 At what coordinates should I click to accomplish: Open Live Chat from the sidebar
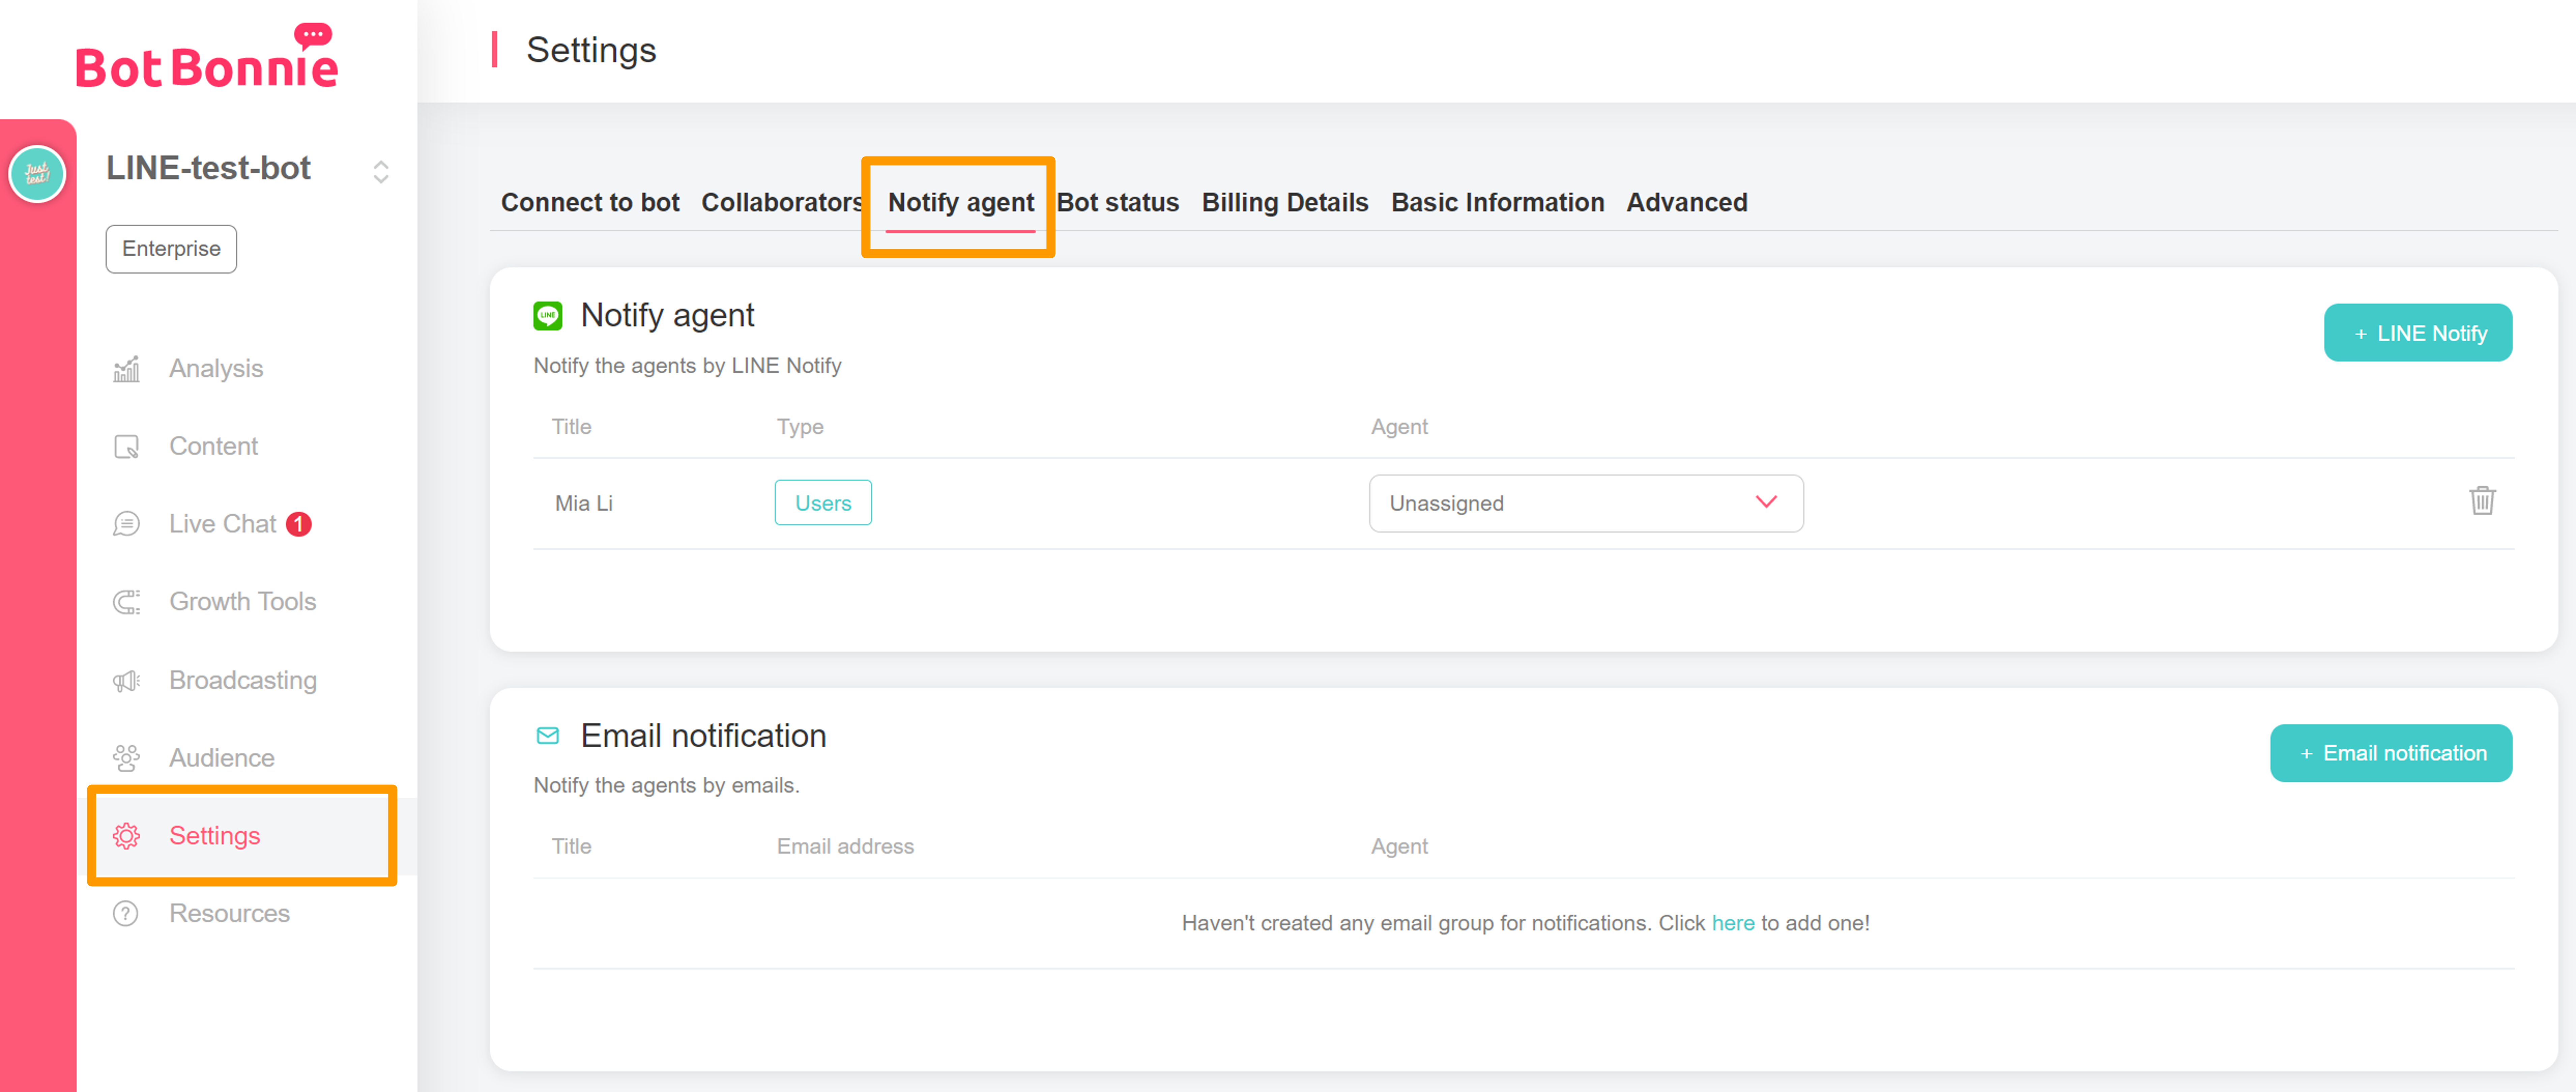(x=222, y=524)
